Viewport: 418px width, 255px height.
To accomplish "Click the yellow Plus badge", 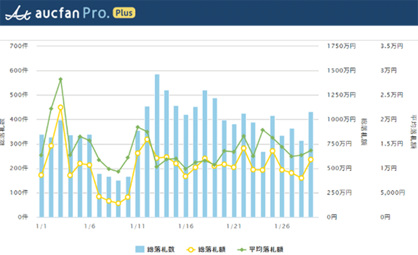I will [x=124, y=13].
